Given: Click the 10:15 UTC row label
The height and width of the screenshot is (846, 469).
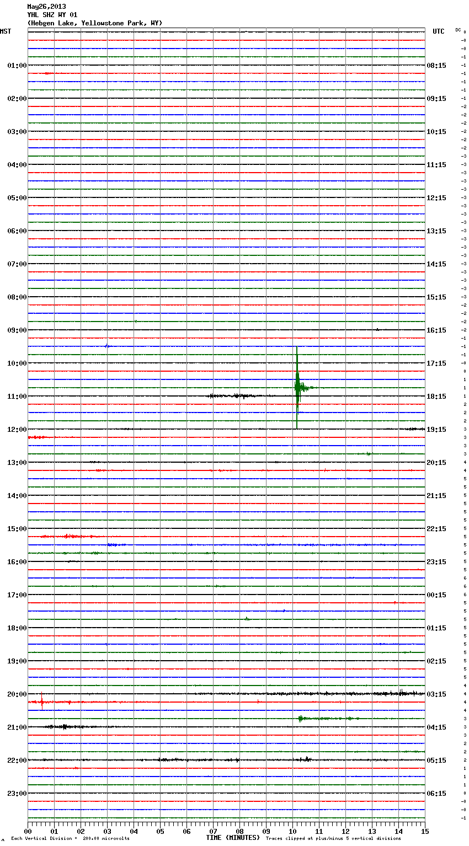Looking at the screenshot, I should pos(436,132).
